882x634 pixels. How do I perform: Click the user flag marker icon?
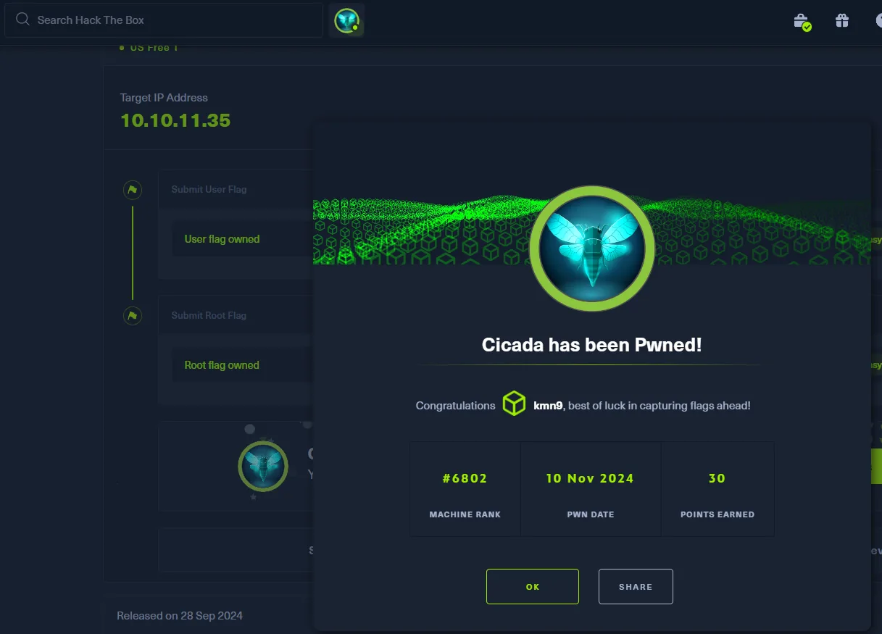132,190
